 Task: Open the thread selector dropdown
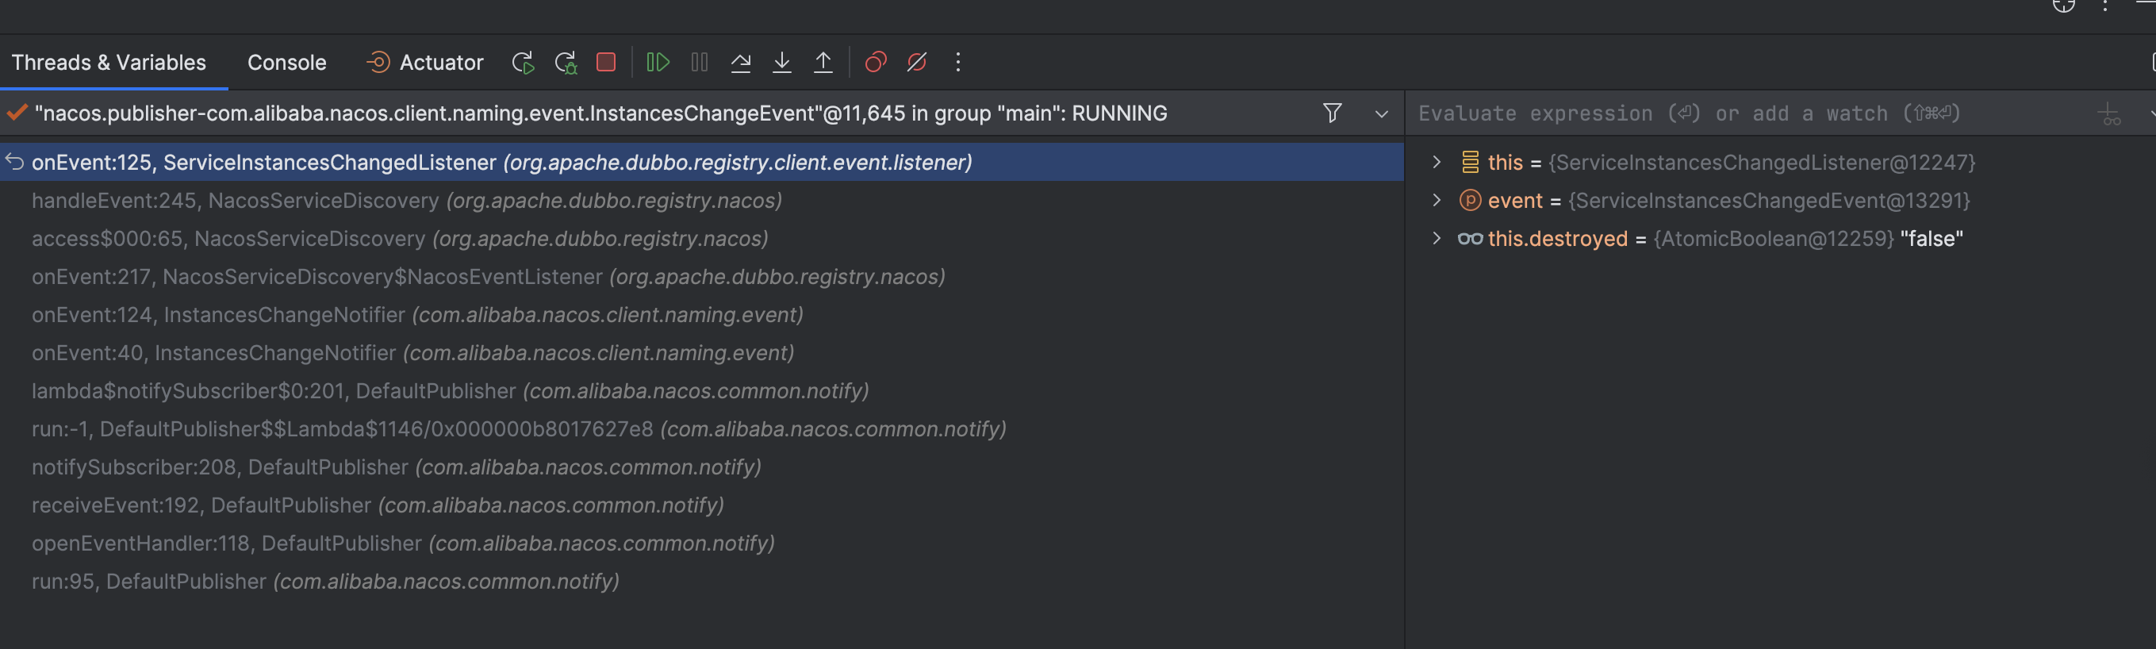[x=1382, y=114]
